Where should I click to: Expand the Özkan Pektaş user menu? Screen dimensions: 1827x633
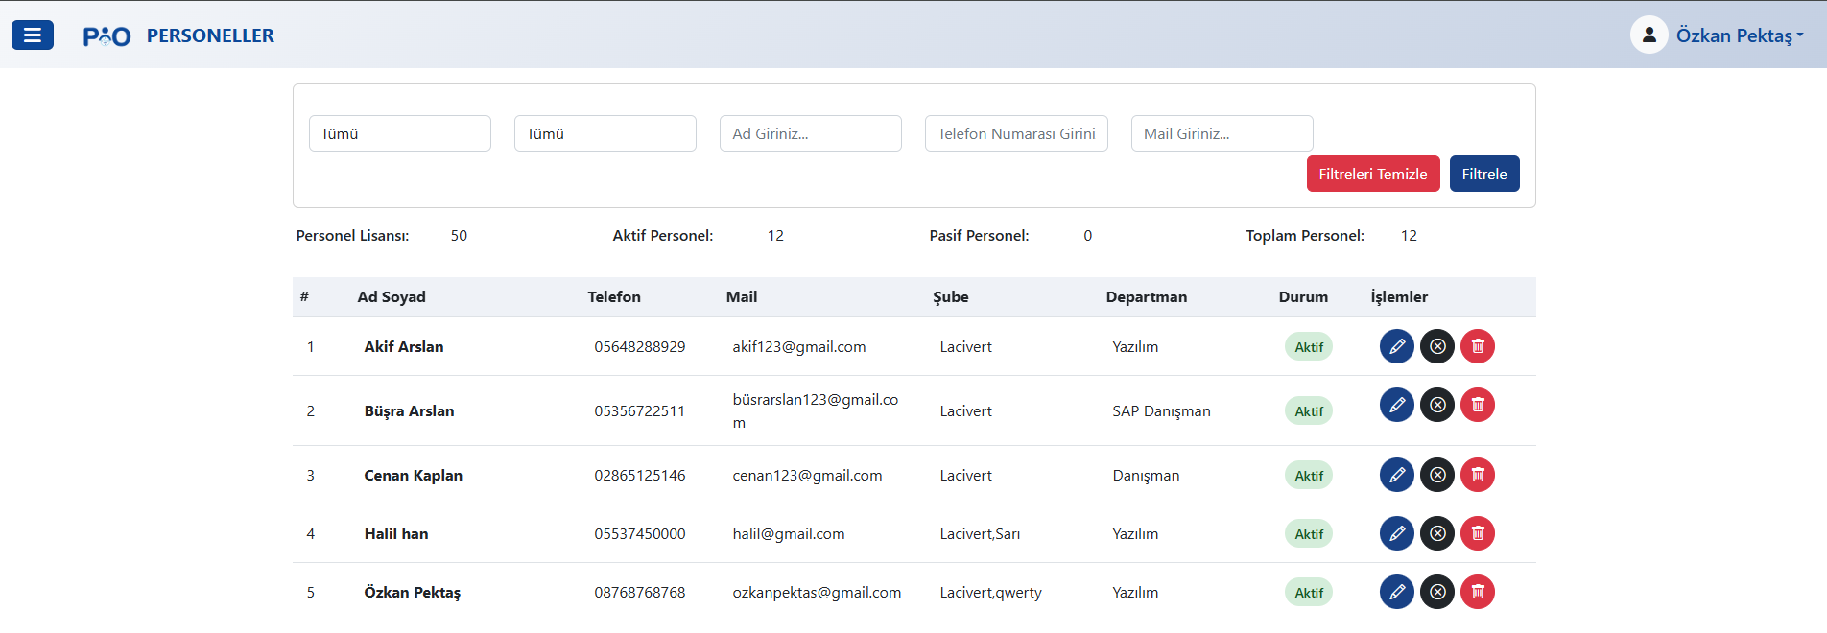point(1739,35)
